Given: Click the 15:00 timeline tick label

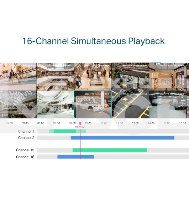Looking at the screenshot, I should [167, 123].
